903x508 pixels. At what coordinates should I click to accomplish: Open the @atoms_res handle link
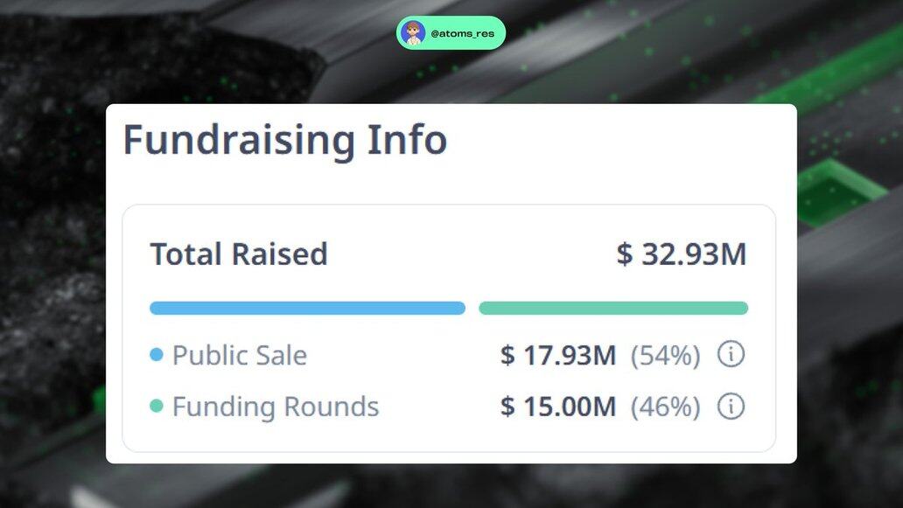click(462, 33)
